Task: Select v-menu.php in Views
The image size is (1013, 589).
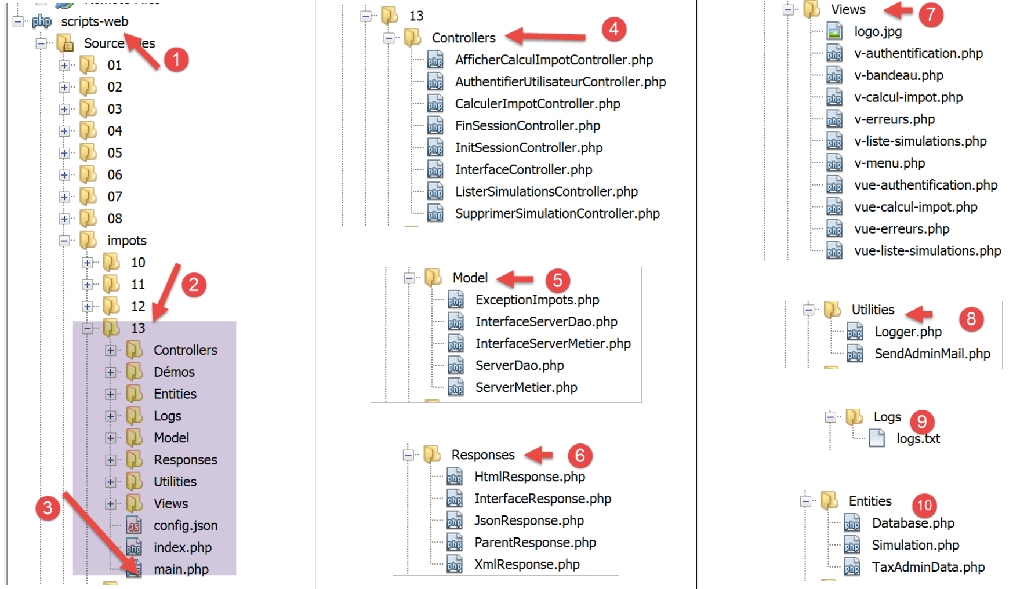Action: 889,163
